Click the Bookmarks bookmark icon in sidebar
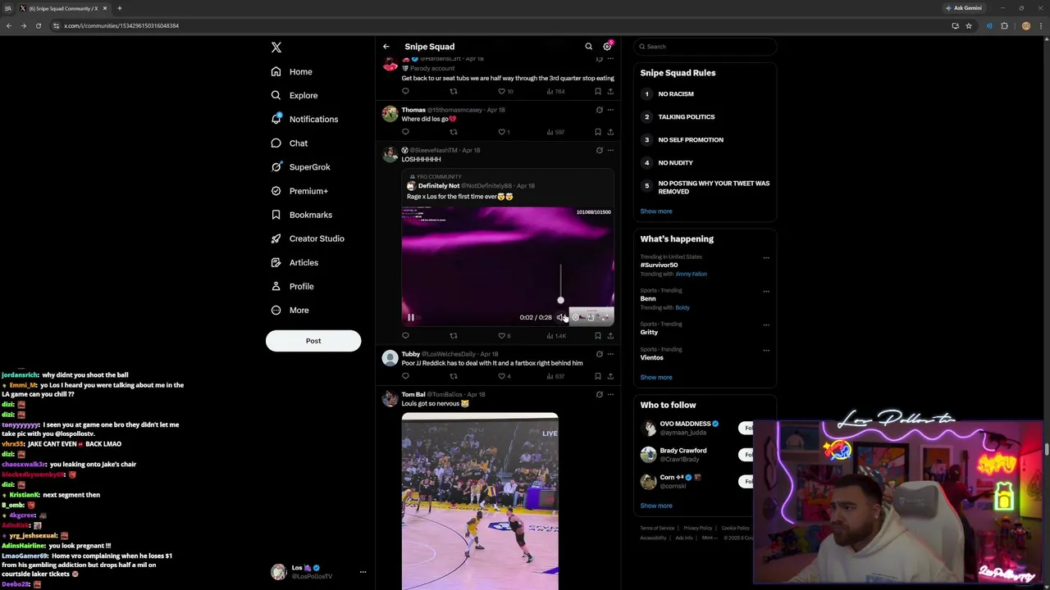Viewport: 1050px width, 590px height. click(276, 215)
